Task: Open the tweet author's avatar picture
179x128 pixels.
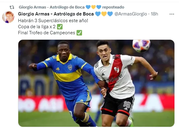Action: [x=8, y=17]
